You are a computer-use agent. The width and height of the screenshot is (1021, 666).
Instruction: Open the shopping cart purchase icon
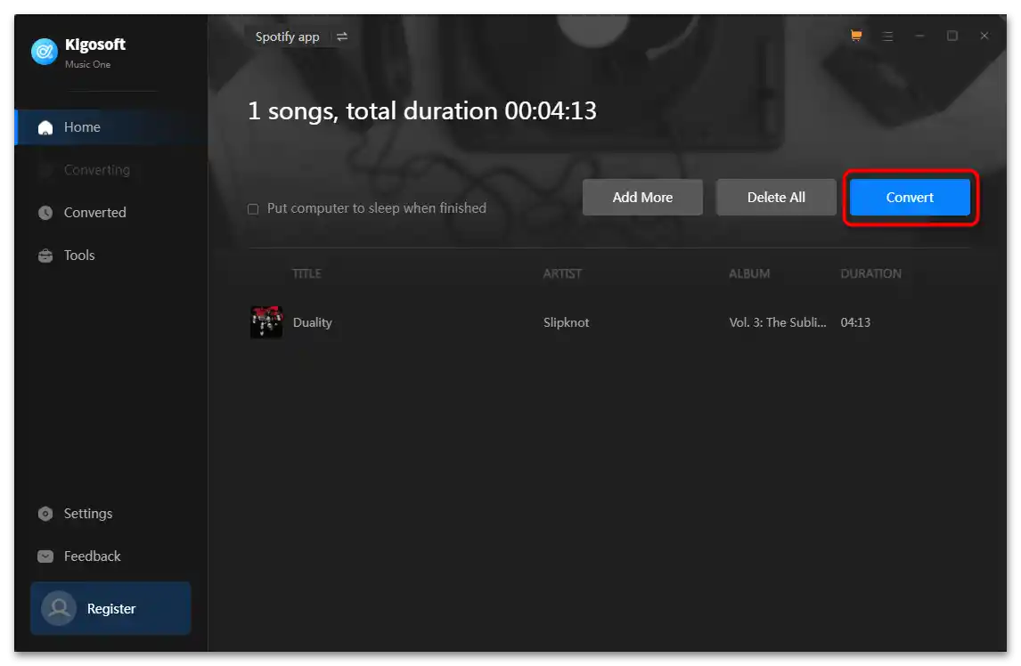(x=855, y=36)
